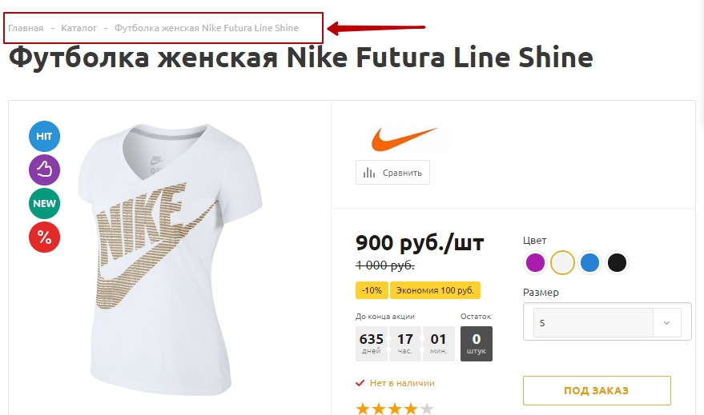This screenshot has width=704, height=415.
Task: Click the purple thumbs-up badge icon
Action: [44, 170]
